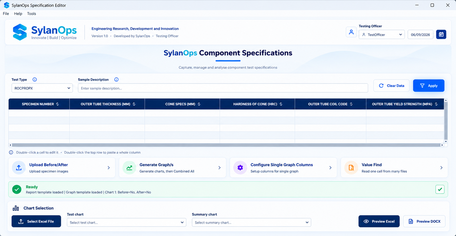Open the Select summary chart dropdown
Screen dimensions: 456x236
pyautogui.click(x=251, y=222)
